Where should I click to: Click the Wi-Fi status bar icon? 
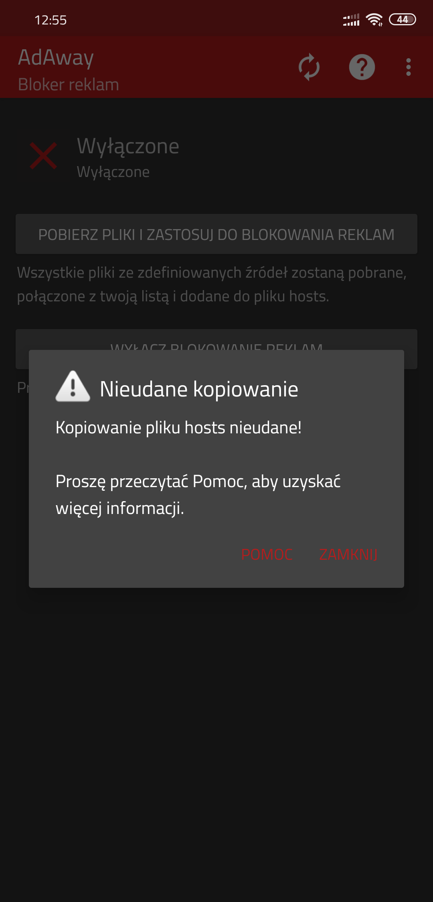pos(374,20)
